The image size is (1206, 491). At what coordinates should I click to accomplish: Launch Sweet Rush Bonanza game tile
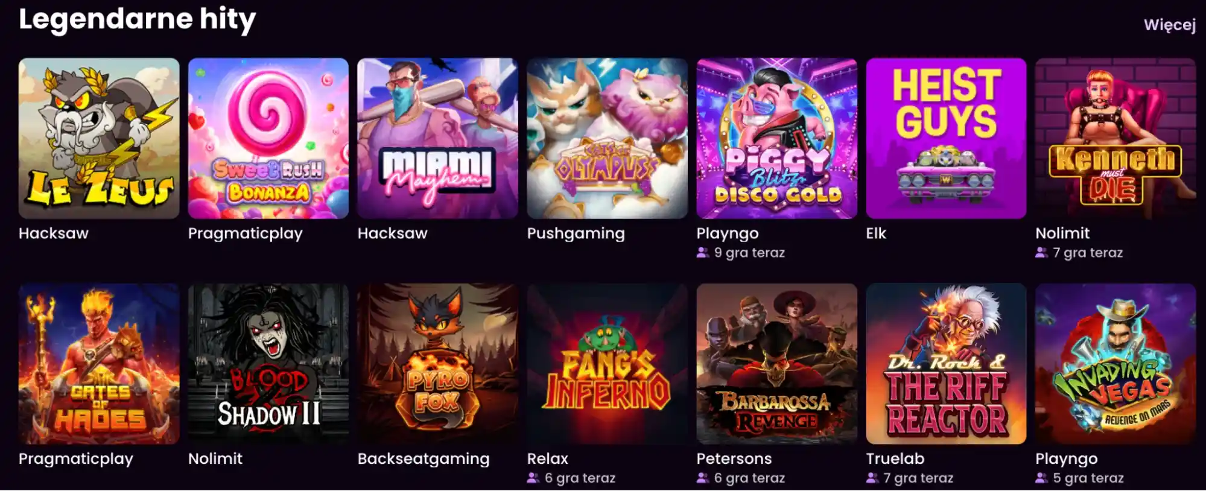click(x=268, y=138)
